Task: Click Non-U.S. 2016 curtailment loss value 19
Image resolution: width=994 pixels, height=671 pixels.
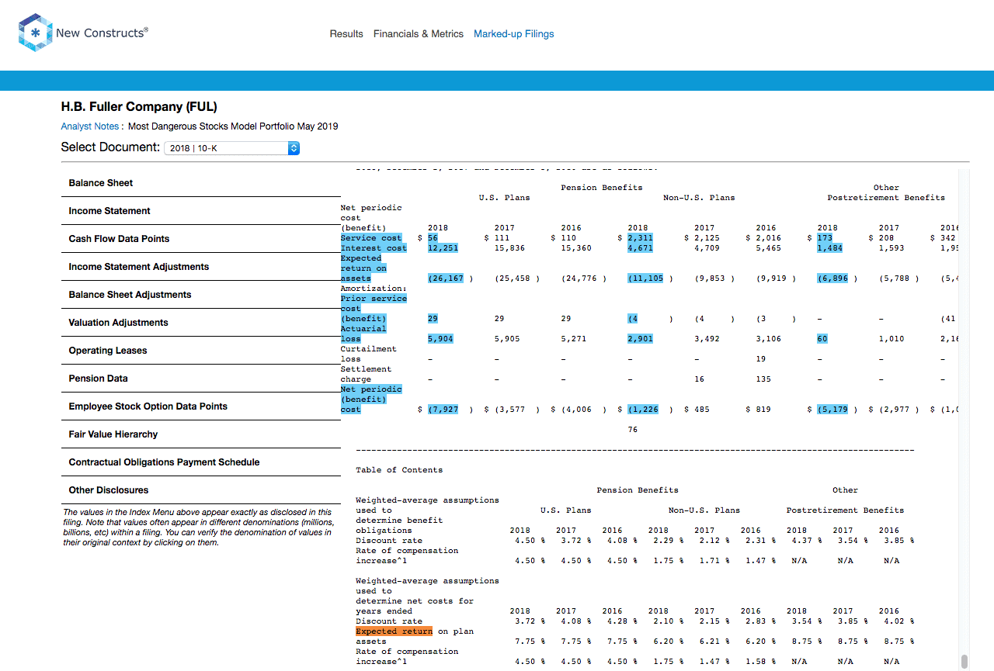Action: [x=761, y=359]
